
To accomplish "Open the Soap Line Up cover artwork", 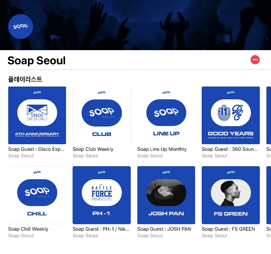I will [x=166, y=115].
